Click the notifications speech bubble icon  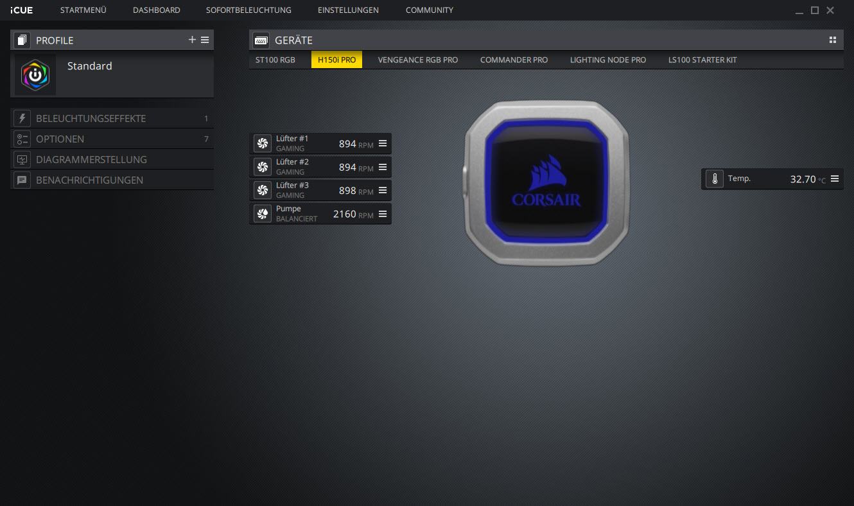tap(22, 180)
